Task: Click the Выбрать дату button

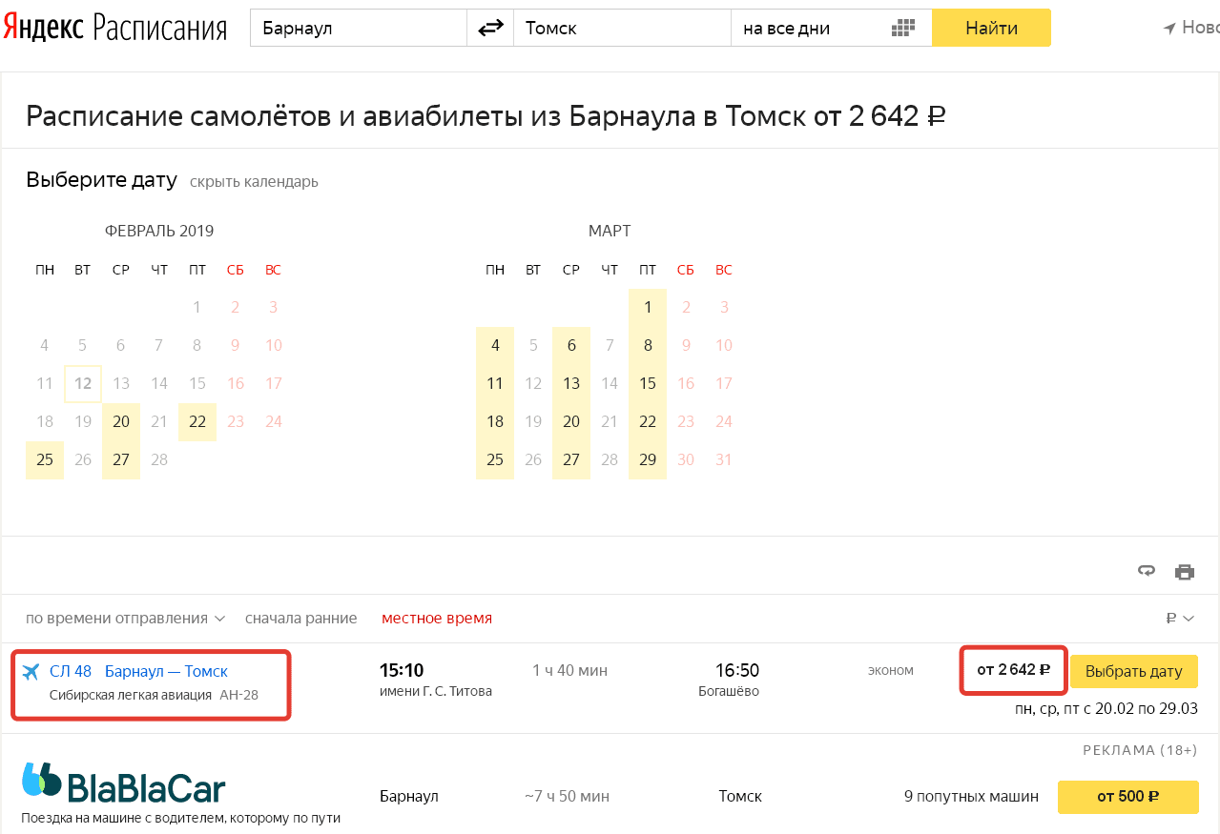Action: [x=1133, y=671]
